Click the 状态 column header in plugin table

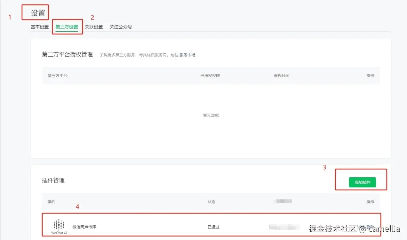[x=211, y=202]
